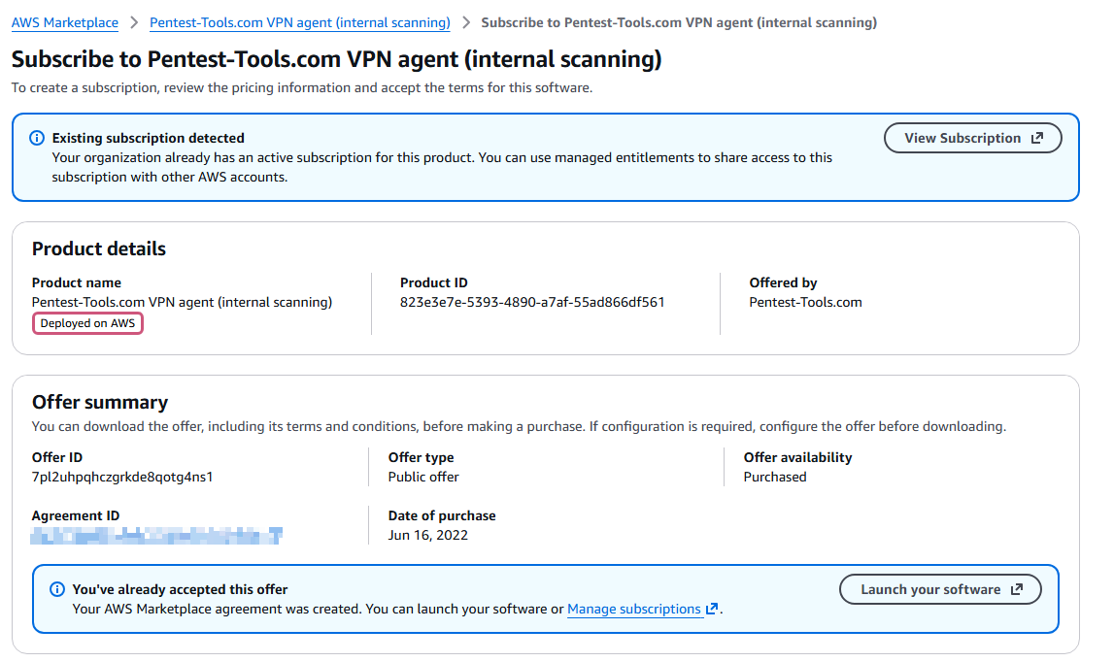This screenshot has width=1114, height=662.
Task: Click the info icon beside You've already accepted
Action: pos(57,590)
